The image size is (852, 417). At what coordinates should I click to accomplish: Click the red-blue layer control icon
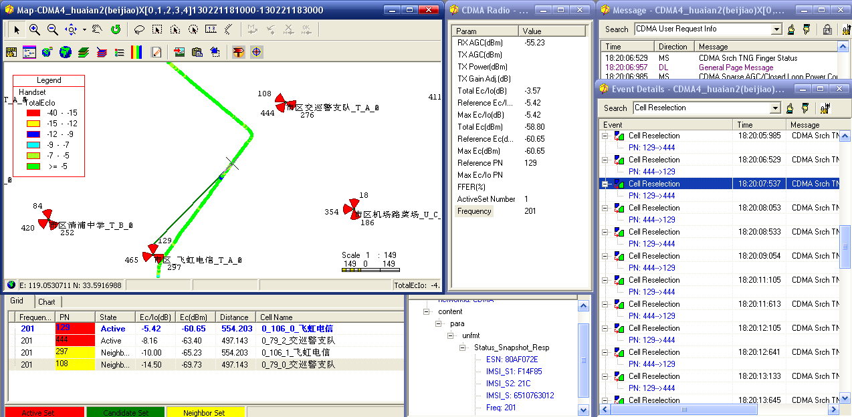coord(102,51)
